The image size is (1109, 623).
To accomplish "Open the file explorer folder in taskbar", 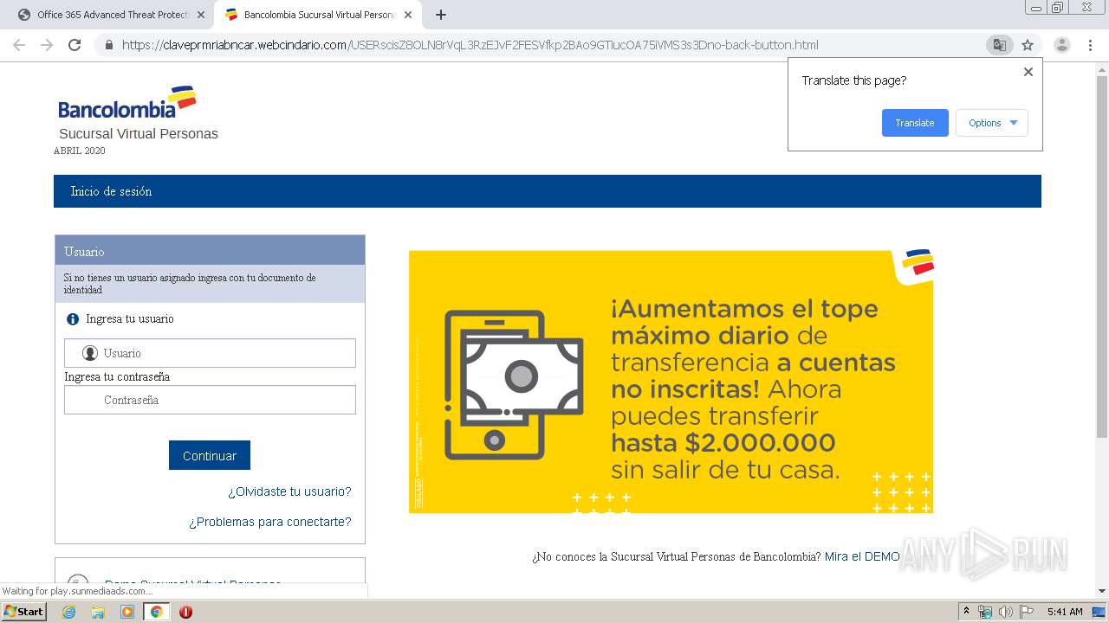I will point(98,612).
